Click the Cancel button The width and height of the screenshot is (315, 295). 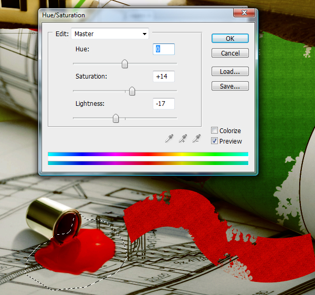click(x=230, y=53)
